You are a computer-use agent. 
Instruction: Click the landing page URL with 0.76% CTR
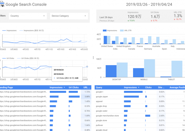pos(24,111)
